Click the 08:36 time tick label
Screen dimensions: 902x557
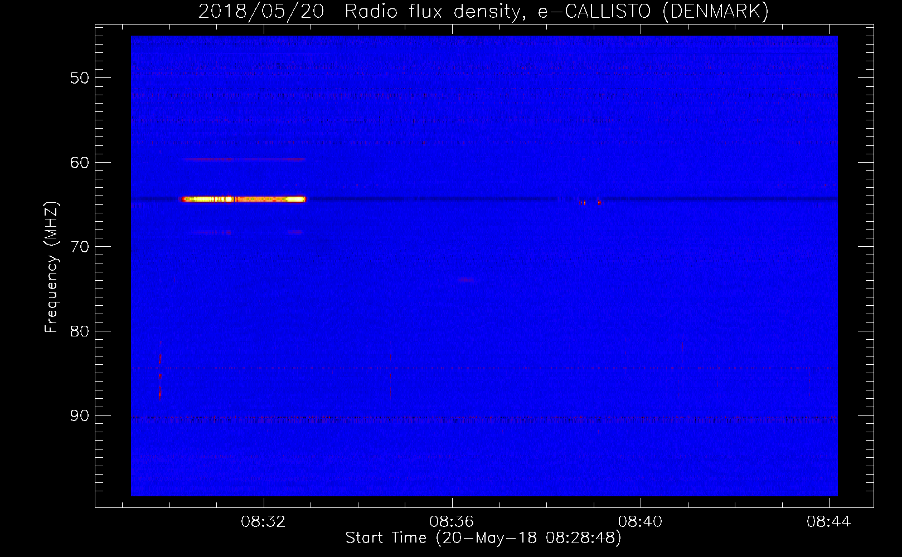click(x=452, y=521)
